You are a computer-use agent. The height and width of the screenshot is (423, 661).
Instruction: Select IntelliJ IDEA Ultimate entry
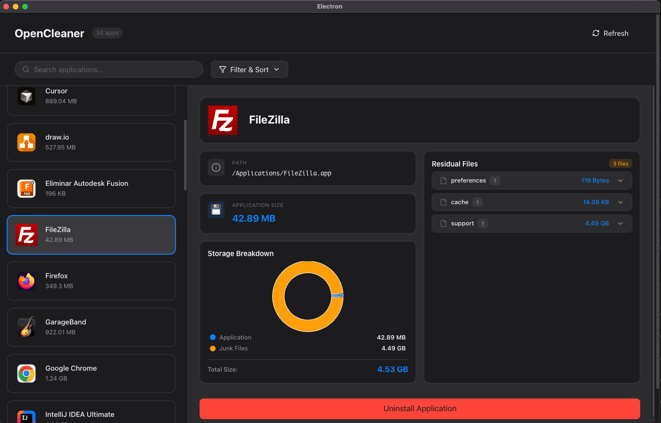click(x=91, y=412)
